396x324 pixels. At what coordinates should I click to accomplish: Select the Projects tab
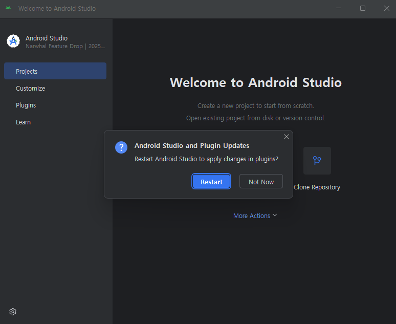tap(55, 71)
